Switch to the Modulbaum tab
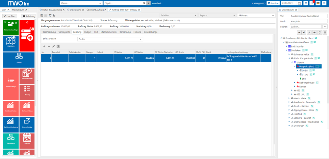This screenshot has width=329, height=159. coord(18,10)
